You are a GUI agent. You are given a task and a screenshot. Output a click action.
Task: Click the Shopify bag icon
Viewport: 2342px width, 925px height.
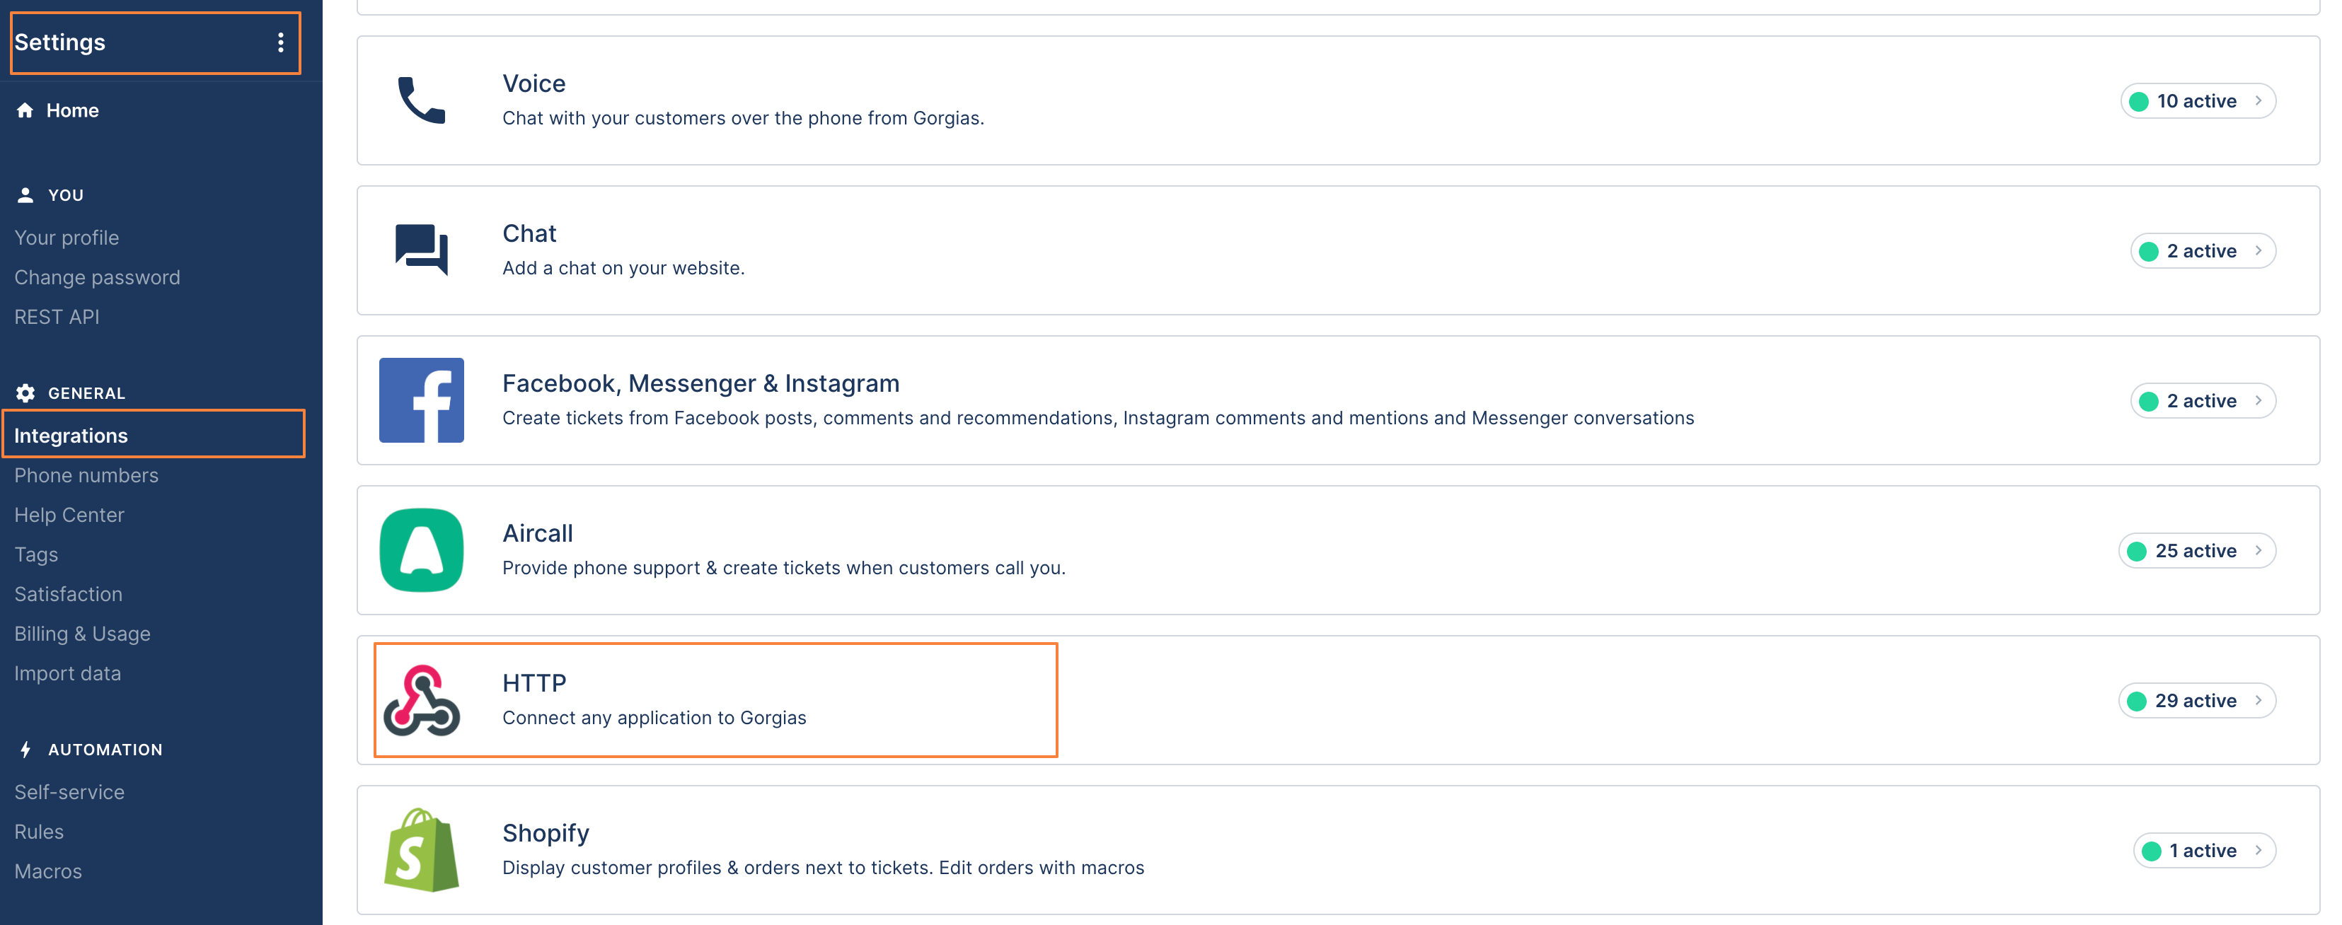(421, 851)
